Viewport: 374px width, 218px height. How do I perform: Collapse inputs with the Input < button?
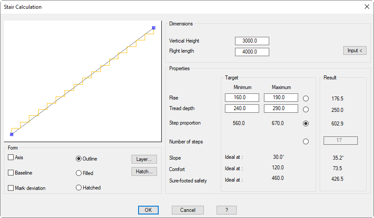coord(354,50)
